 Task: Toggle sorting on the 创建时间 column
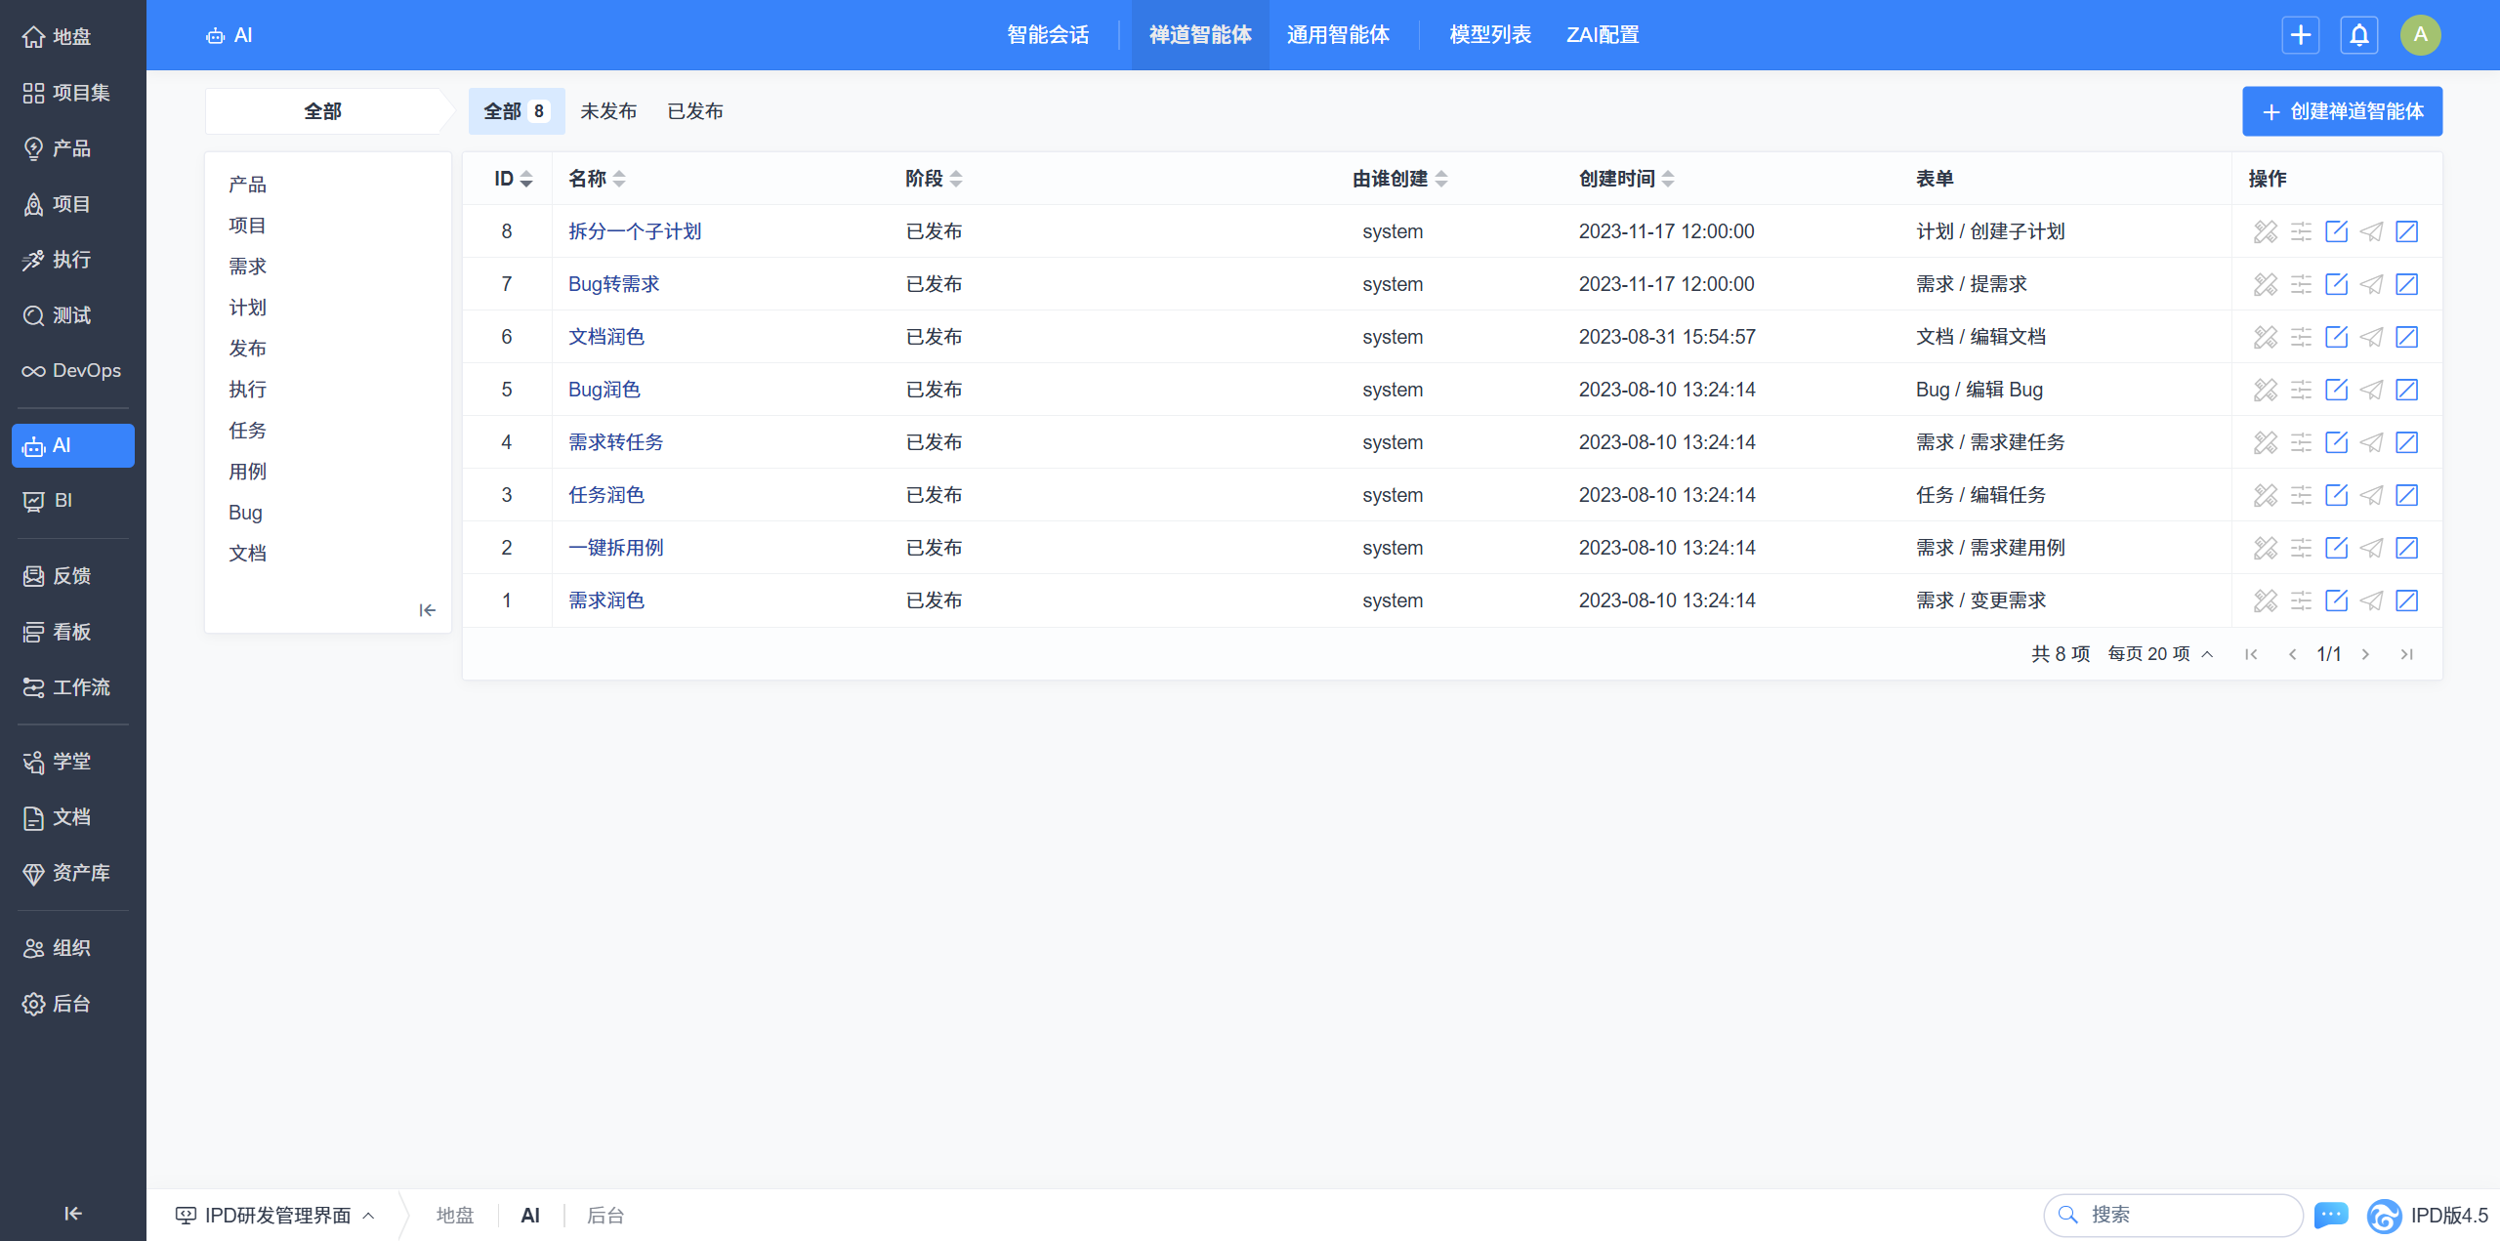tap(1626, 179)
